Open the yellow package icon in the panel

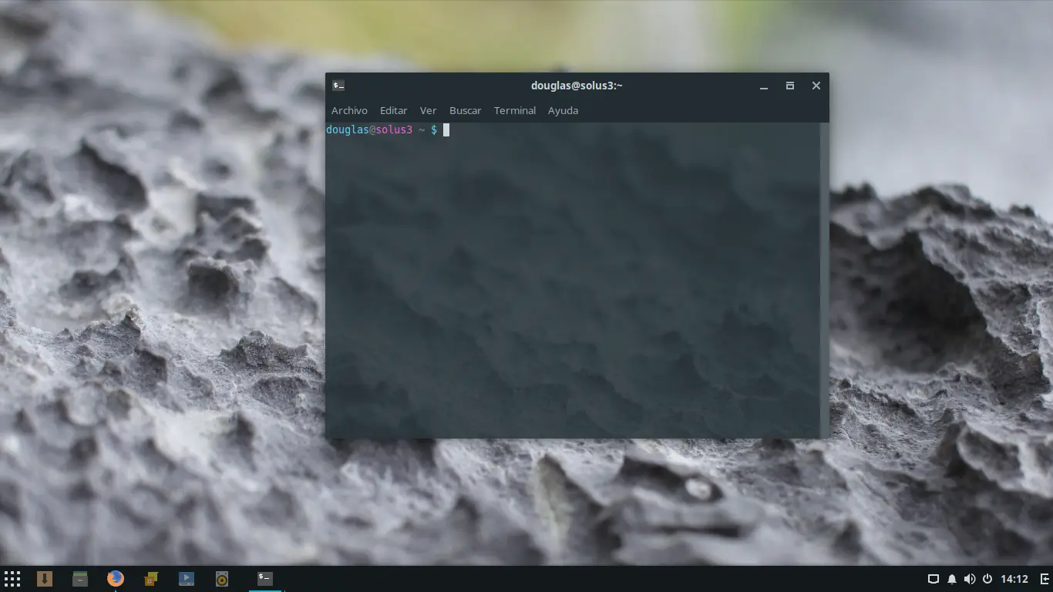[151, 578]
